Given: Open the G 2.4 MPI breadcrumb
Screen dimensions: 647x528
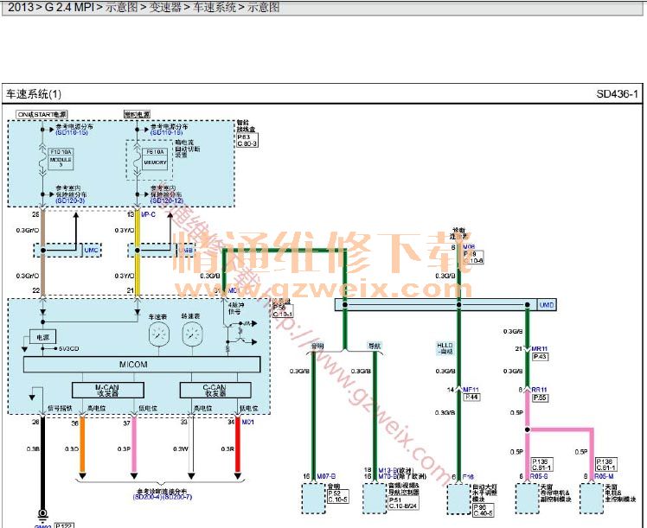Looking at the screenshot, I should click(69, 7).
